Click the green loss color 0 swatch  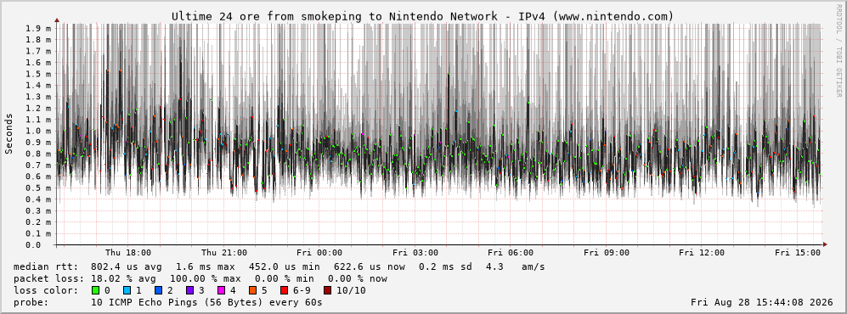[96, 290]
